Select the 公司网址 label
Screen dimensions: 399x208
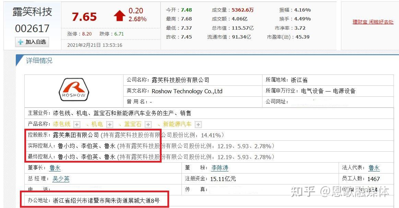[277, 102]
